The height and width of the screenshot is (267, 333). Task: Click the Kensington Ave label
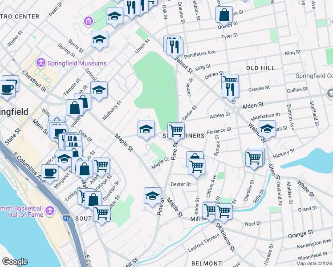point(314,244)
